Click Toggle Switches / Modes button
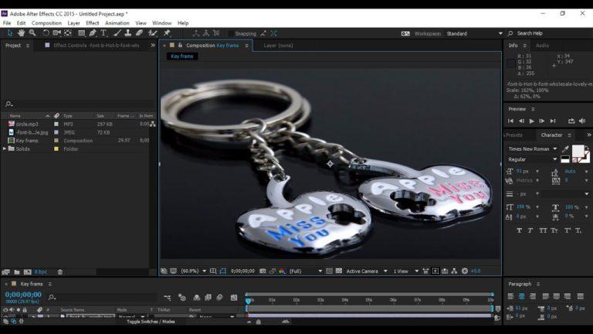593x334 pixels. click(x=151, y=322)
